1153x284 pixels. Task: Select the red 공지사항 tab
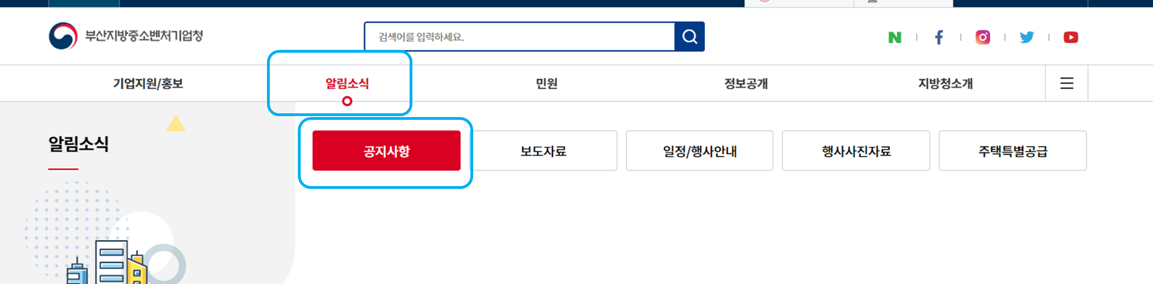point(387,151)
